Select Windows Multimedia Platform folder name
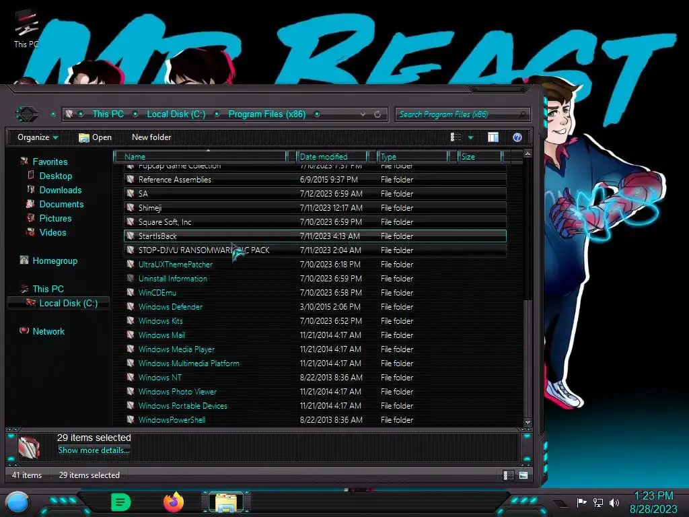The width and height of the screenshot is (689, 517). point(188,363)
